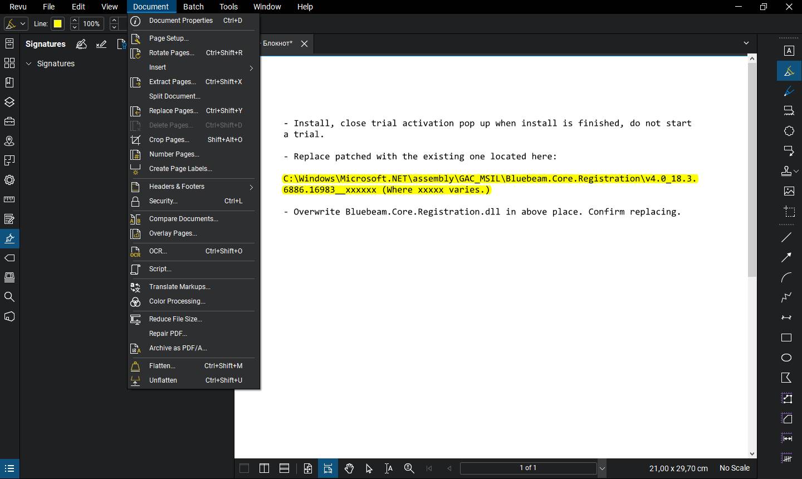Image resolution: width=802 pixels, height=479 pixels.
Task: Select Text Box tool in right toolbar
Action: [x=789, y=51]
